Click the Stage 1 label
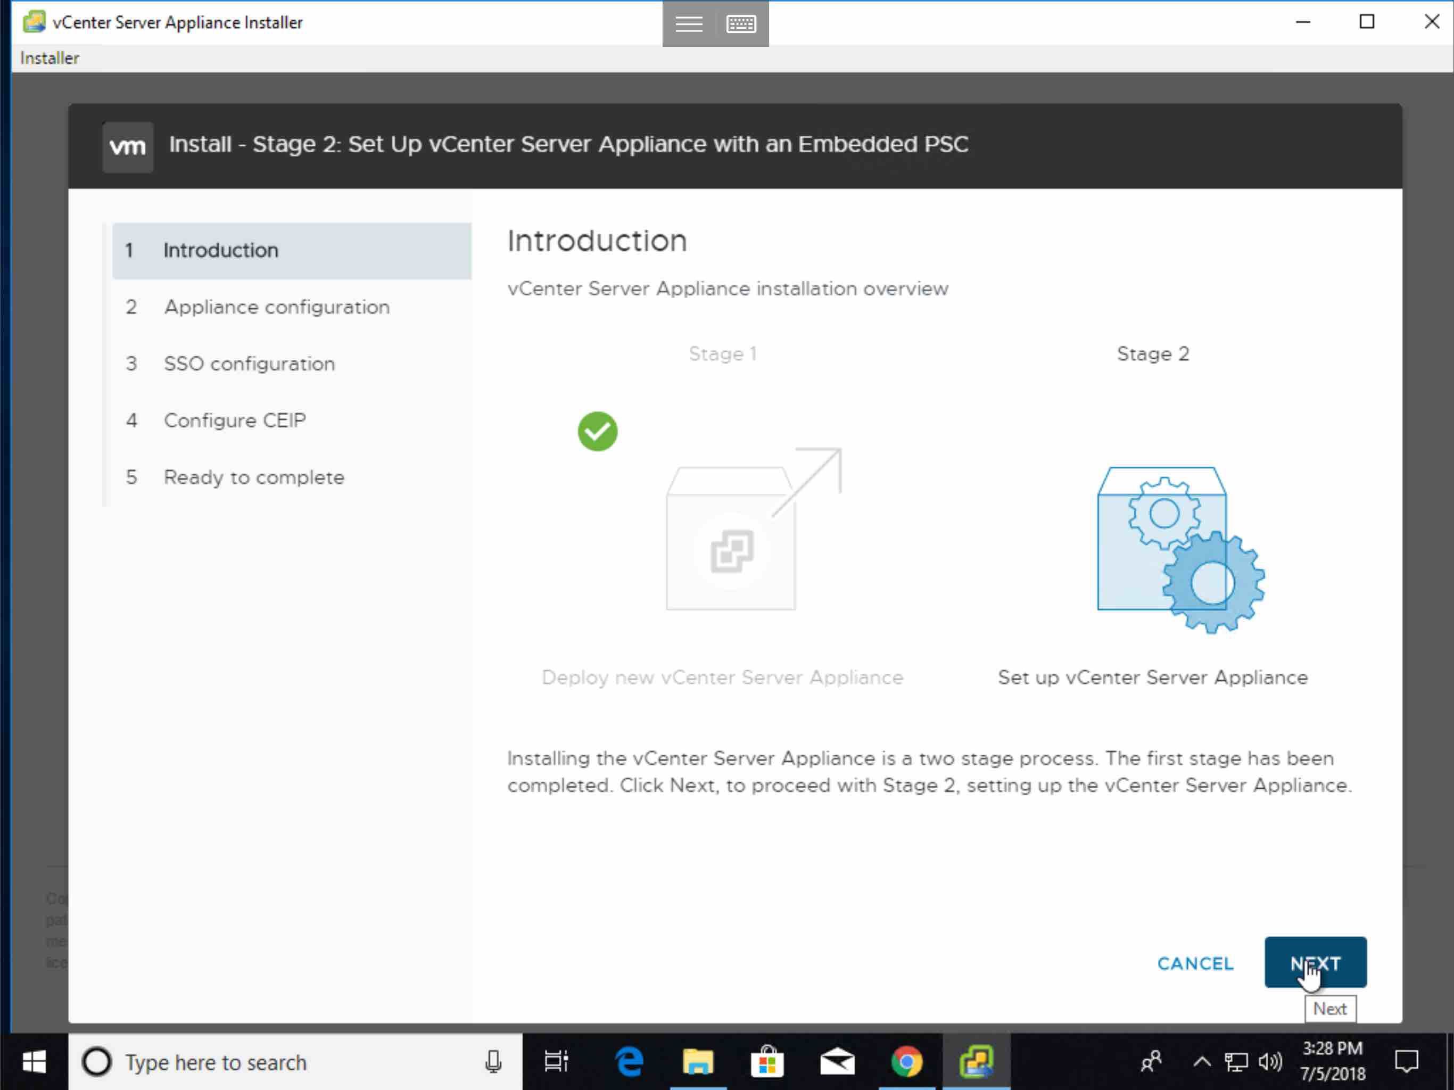The height and width of the screenshot is (1090, 1454). point(722,354)
